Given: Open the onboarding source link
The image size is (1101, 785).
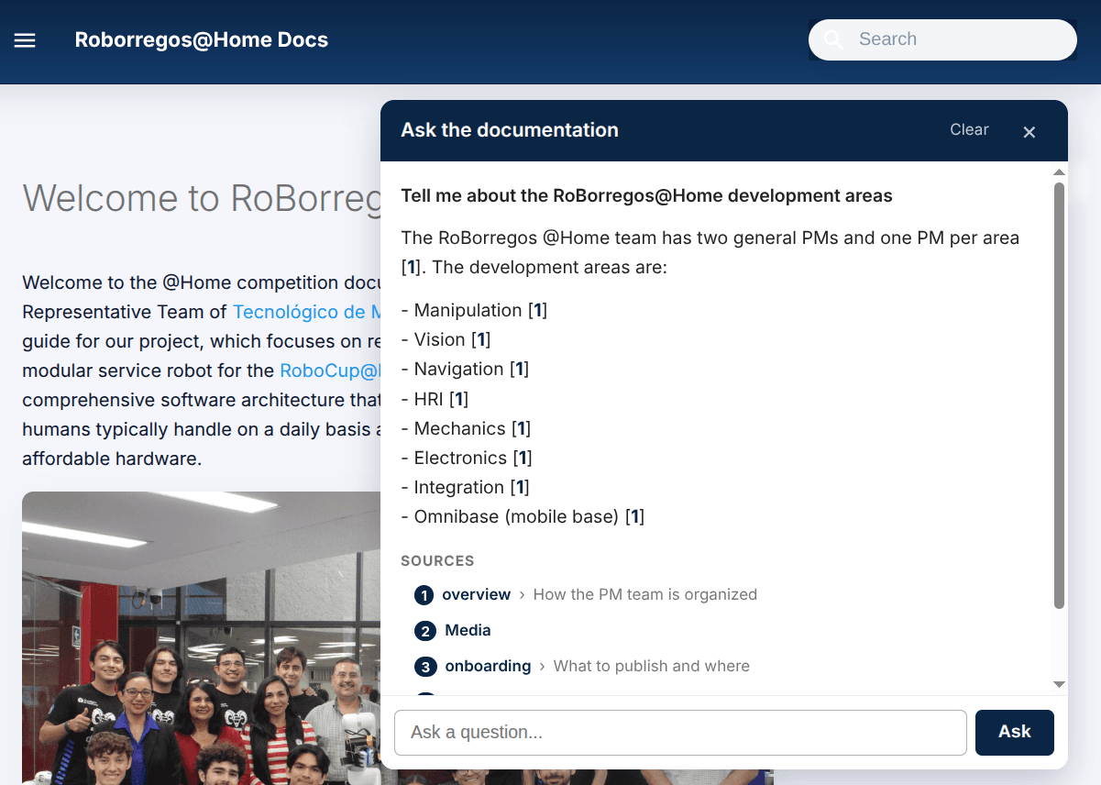Looking at the screenshot, I should click(488, 666).
